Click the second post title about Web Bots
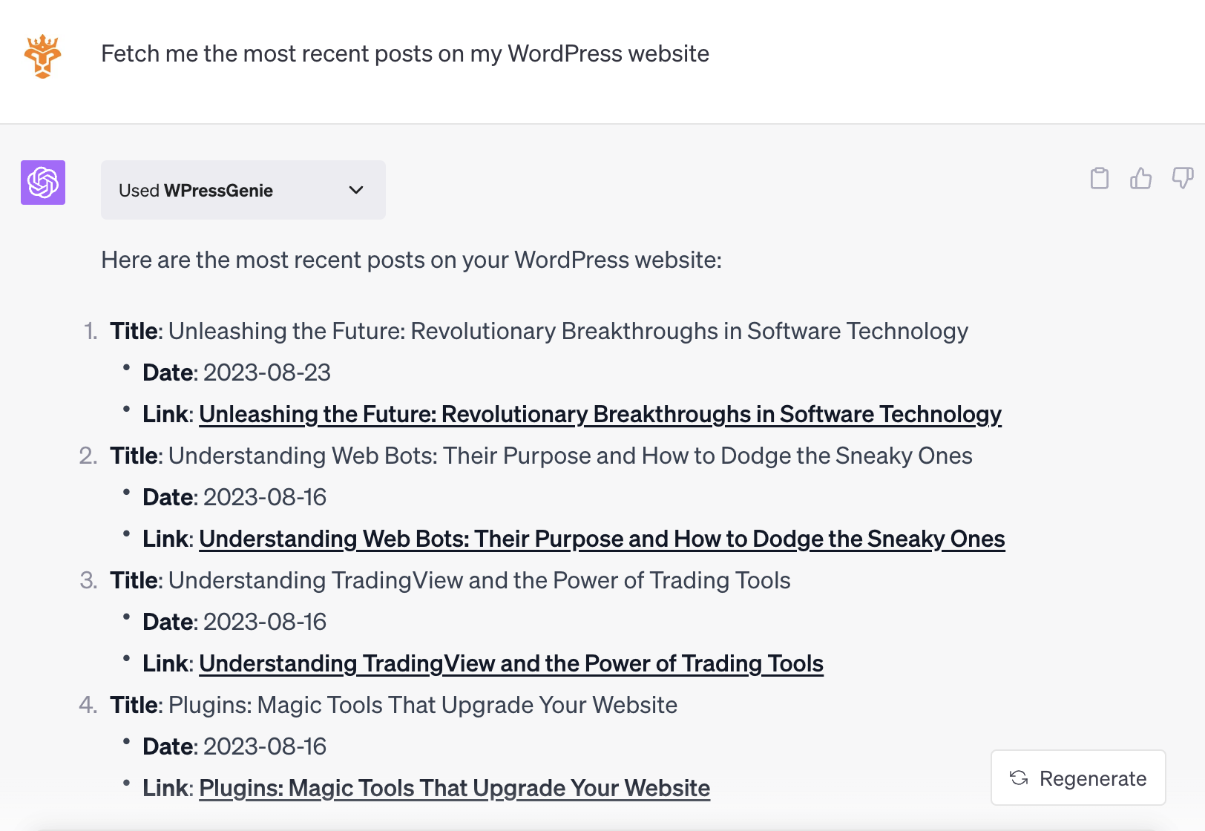Image resolution: width=1205 pixels, height=831 pixels. pos(571,456)
